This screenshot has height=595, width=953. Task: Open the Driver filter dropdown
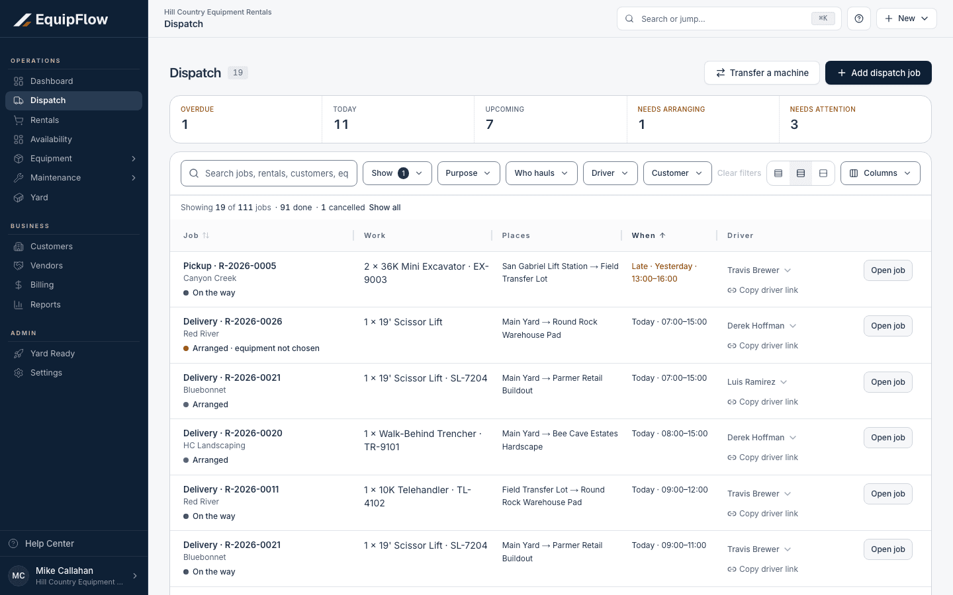[610, 173]
